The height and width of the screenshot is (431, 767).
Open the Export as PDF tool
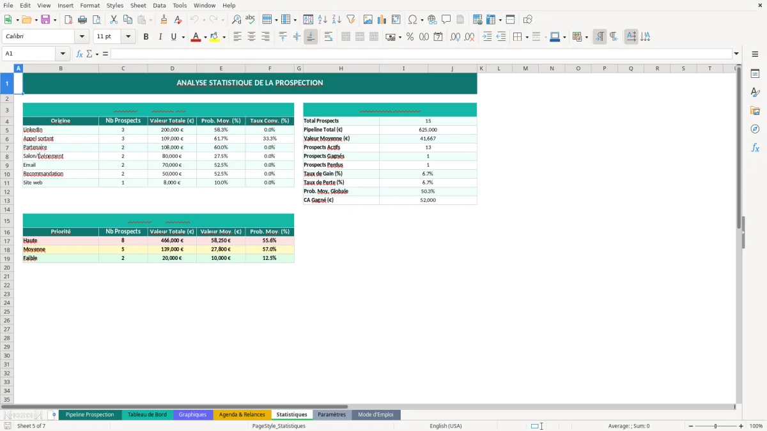(x=68, y=20)
